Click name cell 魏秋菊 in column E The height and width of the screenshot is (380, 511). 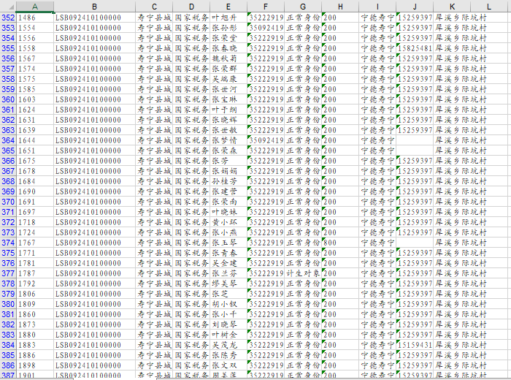click(228, 58)
